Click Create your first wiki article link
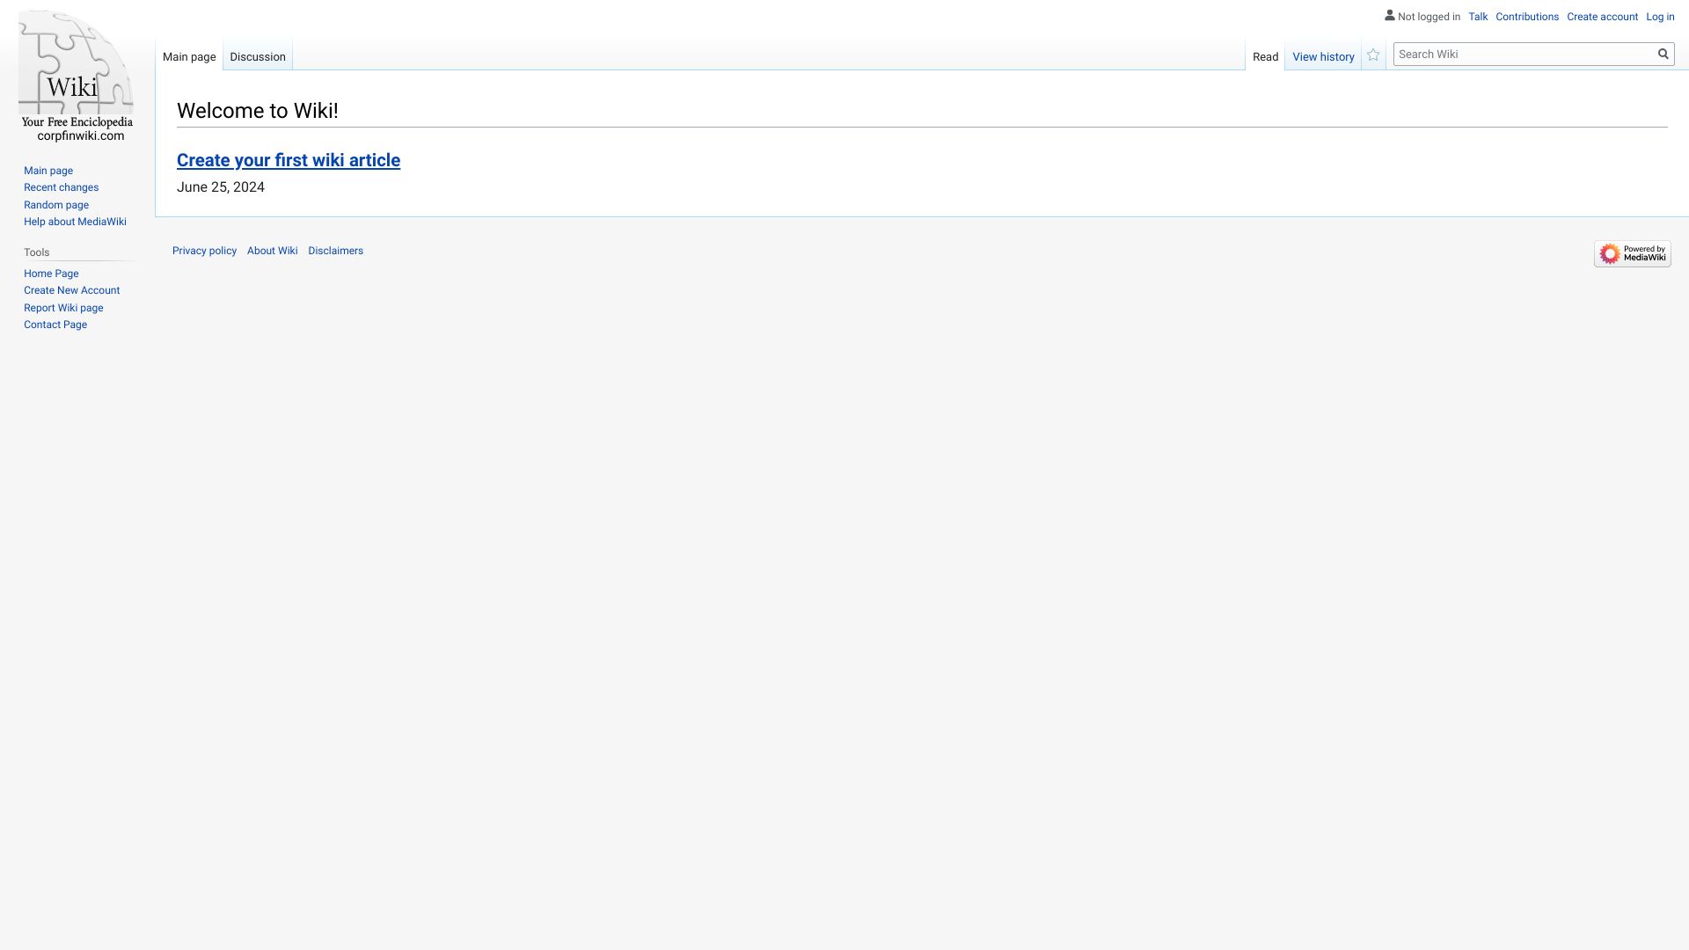The width and height of the screenshot is (1689, 950). pyautogui.click(x=289, y=159)
